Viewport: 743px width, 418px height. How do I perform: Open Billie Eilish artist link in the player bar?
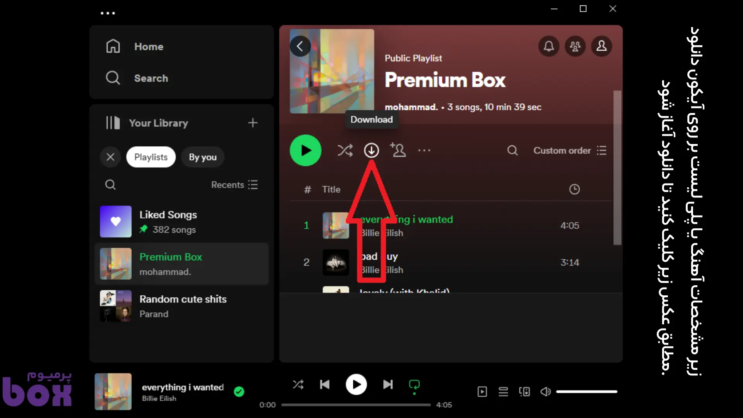point(159,399)
